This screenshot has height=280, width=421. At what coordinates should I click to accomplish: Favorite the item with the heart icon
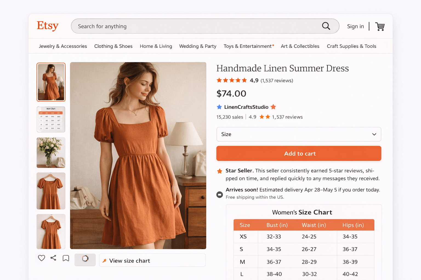(41, 258)
